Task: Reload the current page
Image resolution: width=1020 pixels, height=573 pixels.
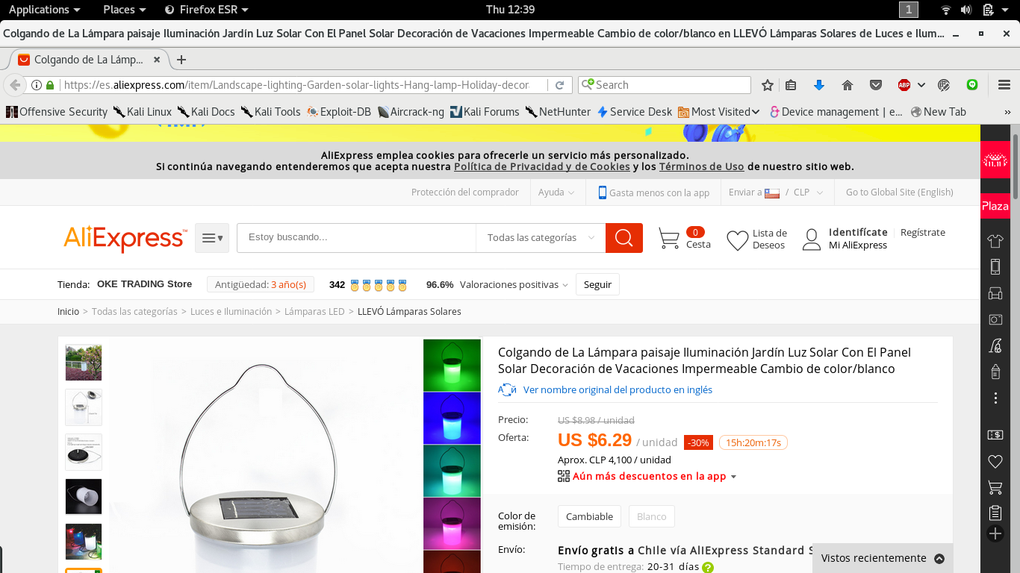Action: click(x=559, y=85)
